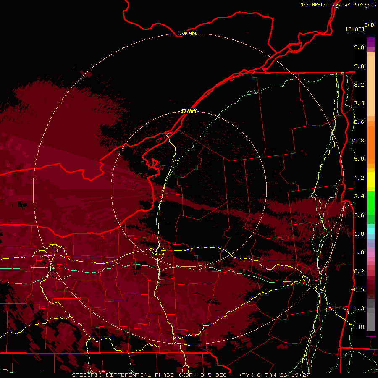Click the bright green band of the color scale

click(371, 202)
